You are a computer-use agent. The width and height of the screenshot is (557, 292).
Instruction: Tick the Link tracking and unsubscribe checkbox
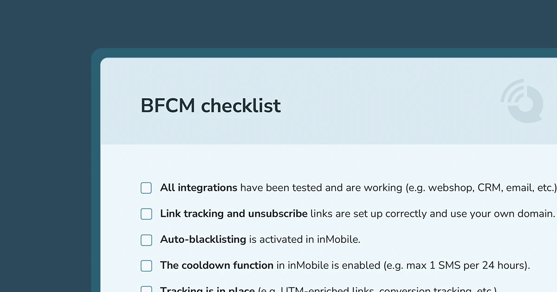click(x=146, y=214)
